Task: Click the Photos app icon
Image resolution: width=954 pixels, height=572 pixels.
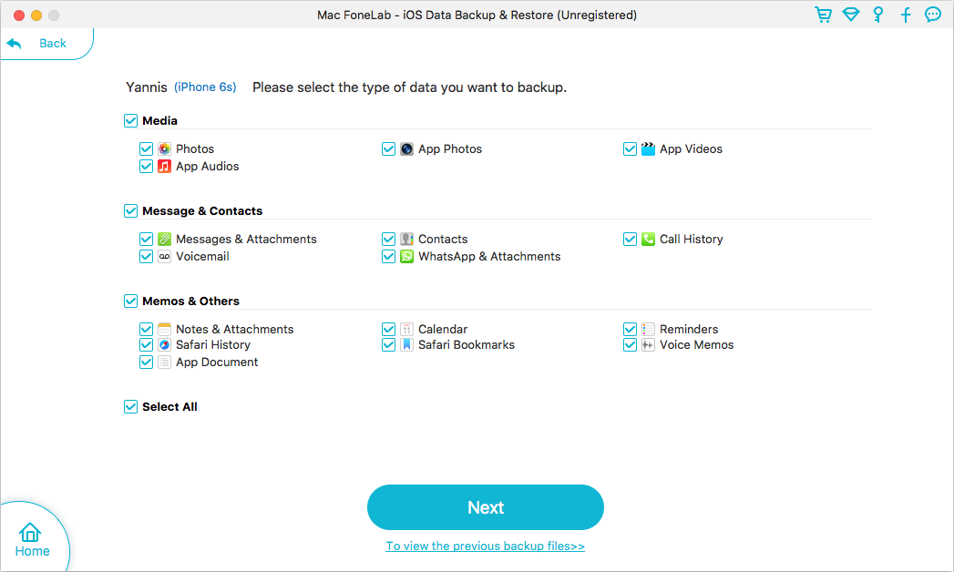Action: point(164,148)
